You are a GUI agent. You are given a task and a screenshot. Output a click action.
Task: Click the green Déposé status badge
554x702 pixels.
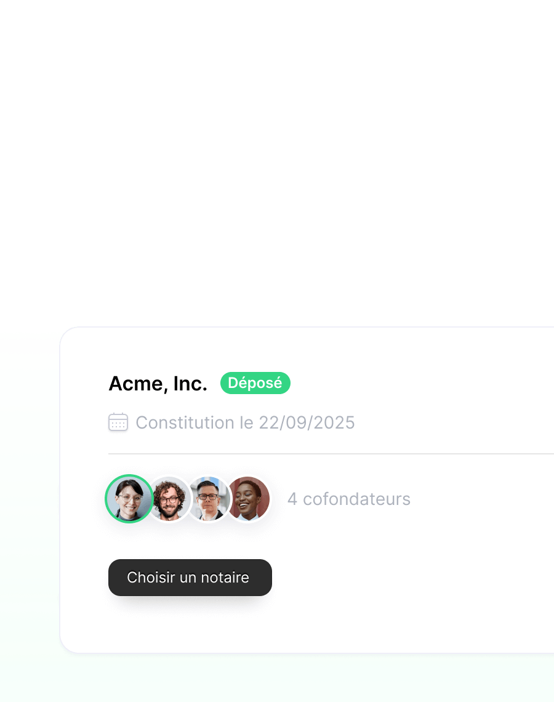[255, 383]
